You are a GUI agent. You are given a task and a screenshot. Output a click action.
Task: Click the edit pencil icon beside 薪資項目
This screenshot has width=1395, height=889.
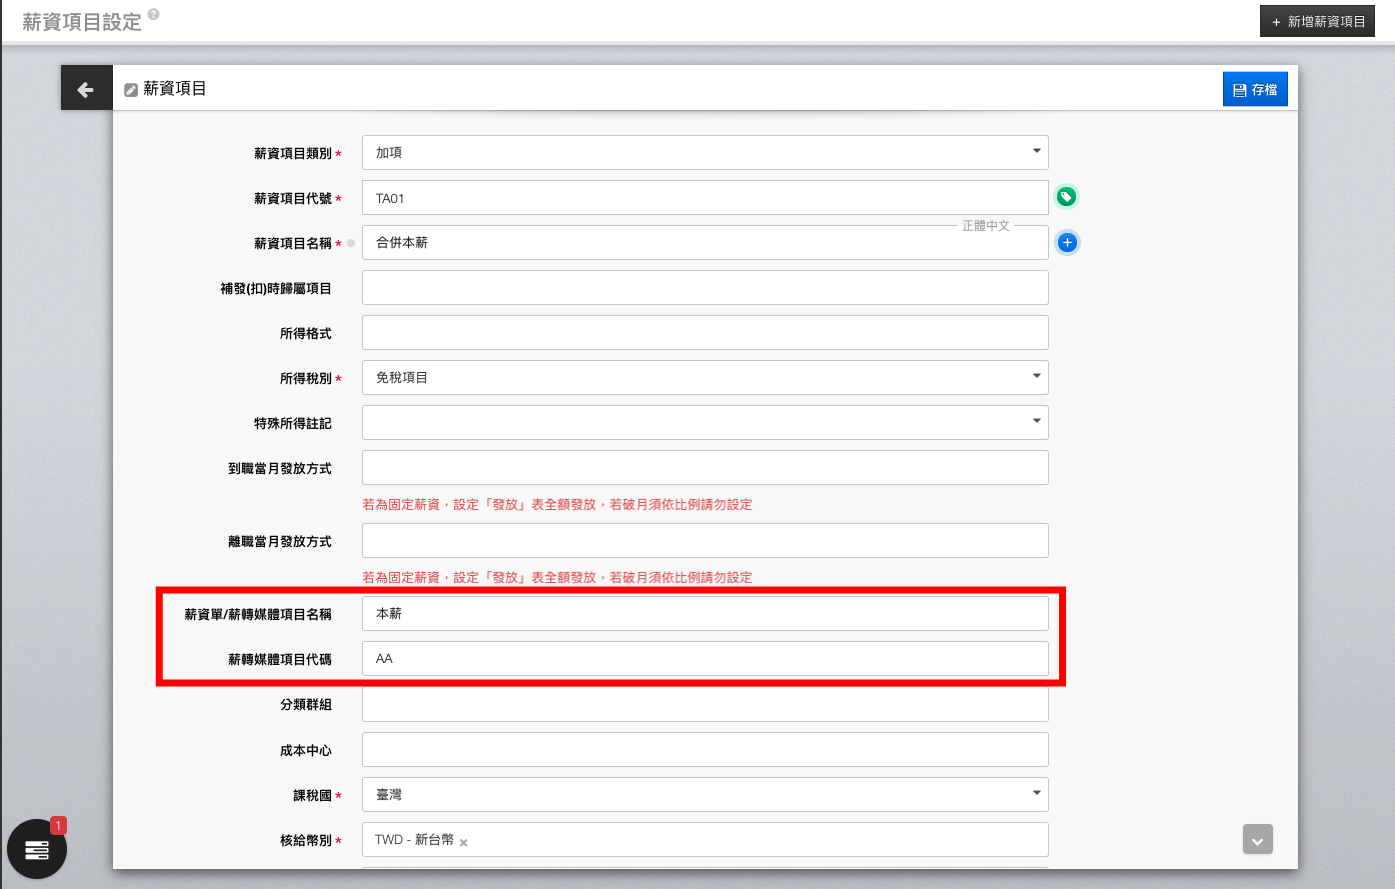pos(131,89)
